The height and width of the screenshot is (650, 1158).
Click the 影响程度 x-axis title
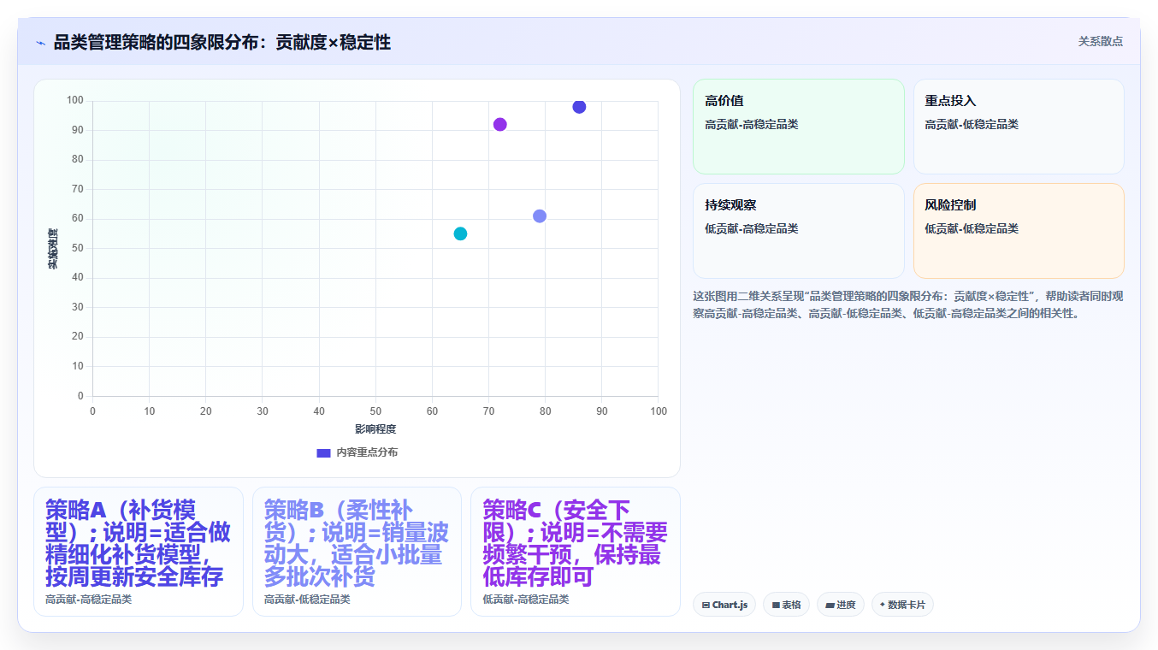click(x=375, y=429)
